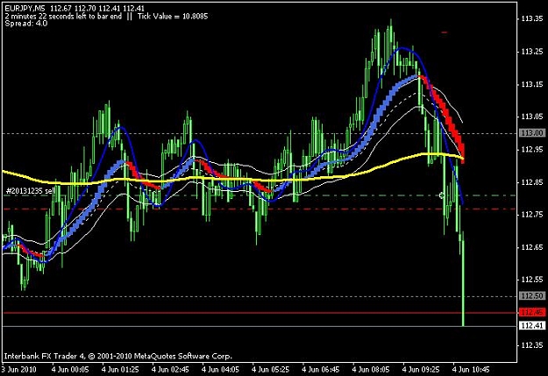The height and width of the screenshot is (376, 548).
Task: Click the Interbank FX Trader 4 copyright text
Action: click(x=117, y=357)
